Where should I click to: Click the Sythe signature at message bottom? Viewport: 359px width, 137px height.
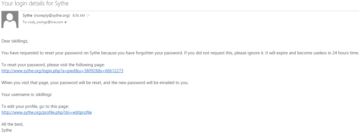(x=7, y=130)
